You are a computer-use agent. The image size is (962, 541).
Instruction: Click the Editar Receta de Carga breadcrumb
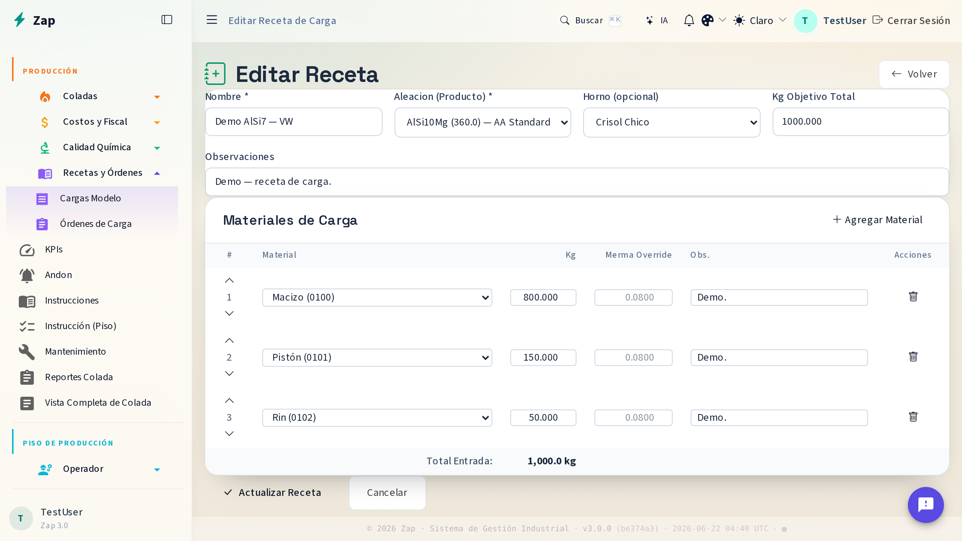tap(282, 20)
